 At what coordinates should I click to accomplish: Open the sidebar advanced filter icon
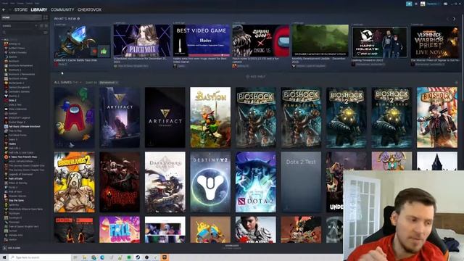46,32
